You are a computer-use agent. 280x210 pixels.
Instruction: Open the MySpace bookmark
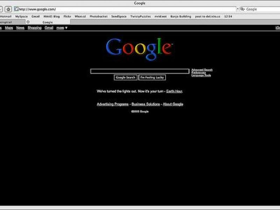tap(21, 16)
